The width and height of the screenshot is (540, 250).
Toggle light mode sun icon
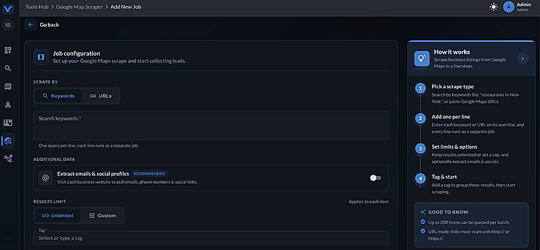point(494,7)
